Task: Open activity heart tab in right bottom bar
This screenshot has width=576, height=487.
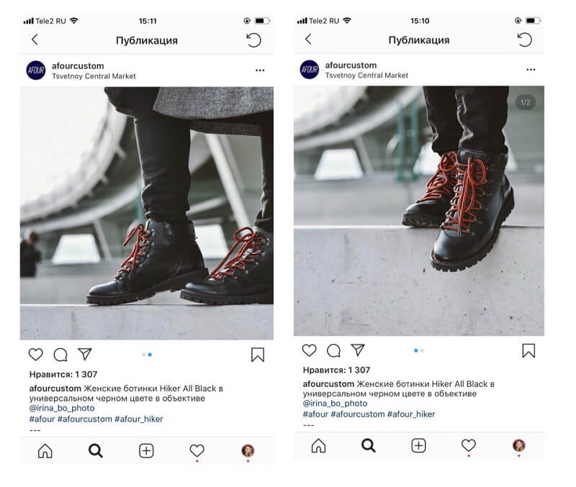Action: point(469,445)
